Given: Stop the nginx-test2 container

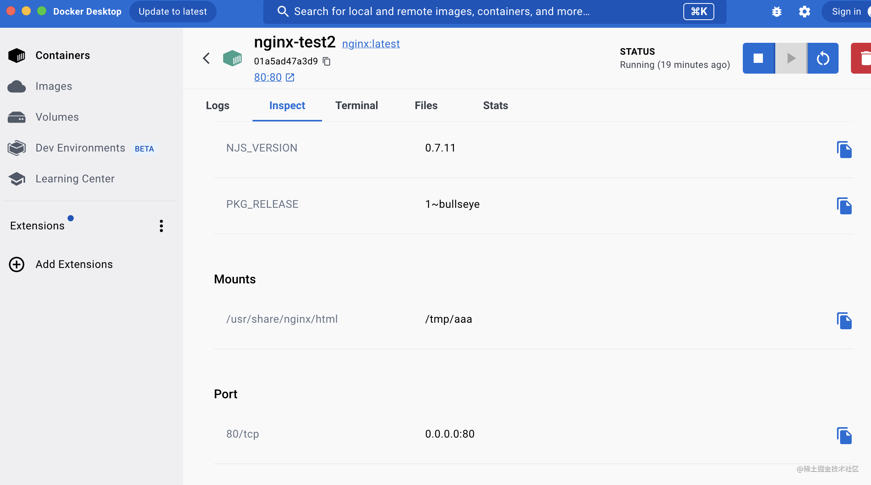Looking at the screenshot, I should click(758, 58).
